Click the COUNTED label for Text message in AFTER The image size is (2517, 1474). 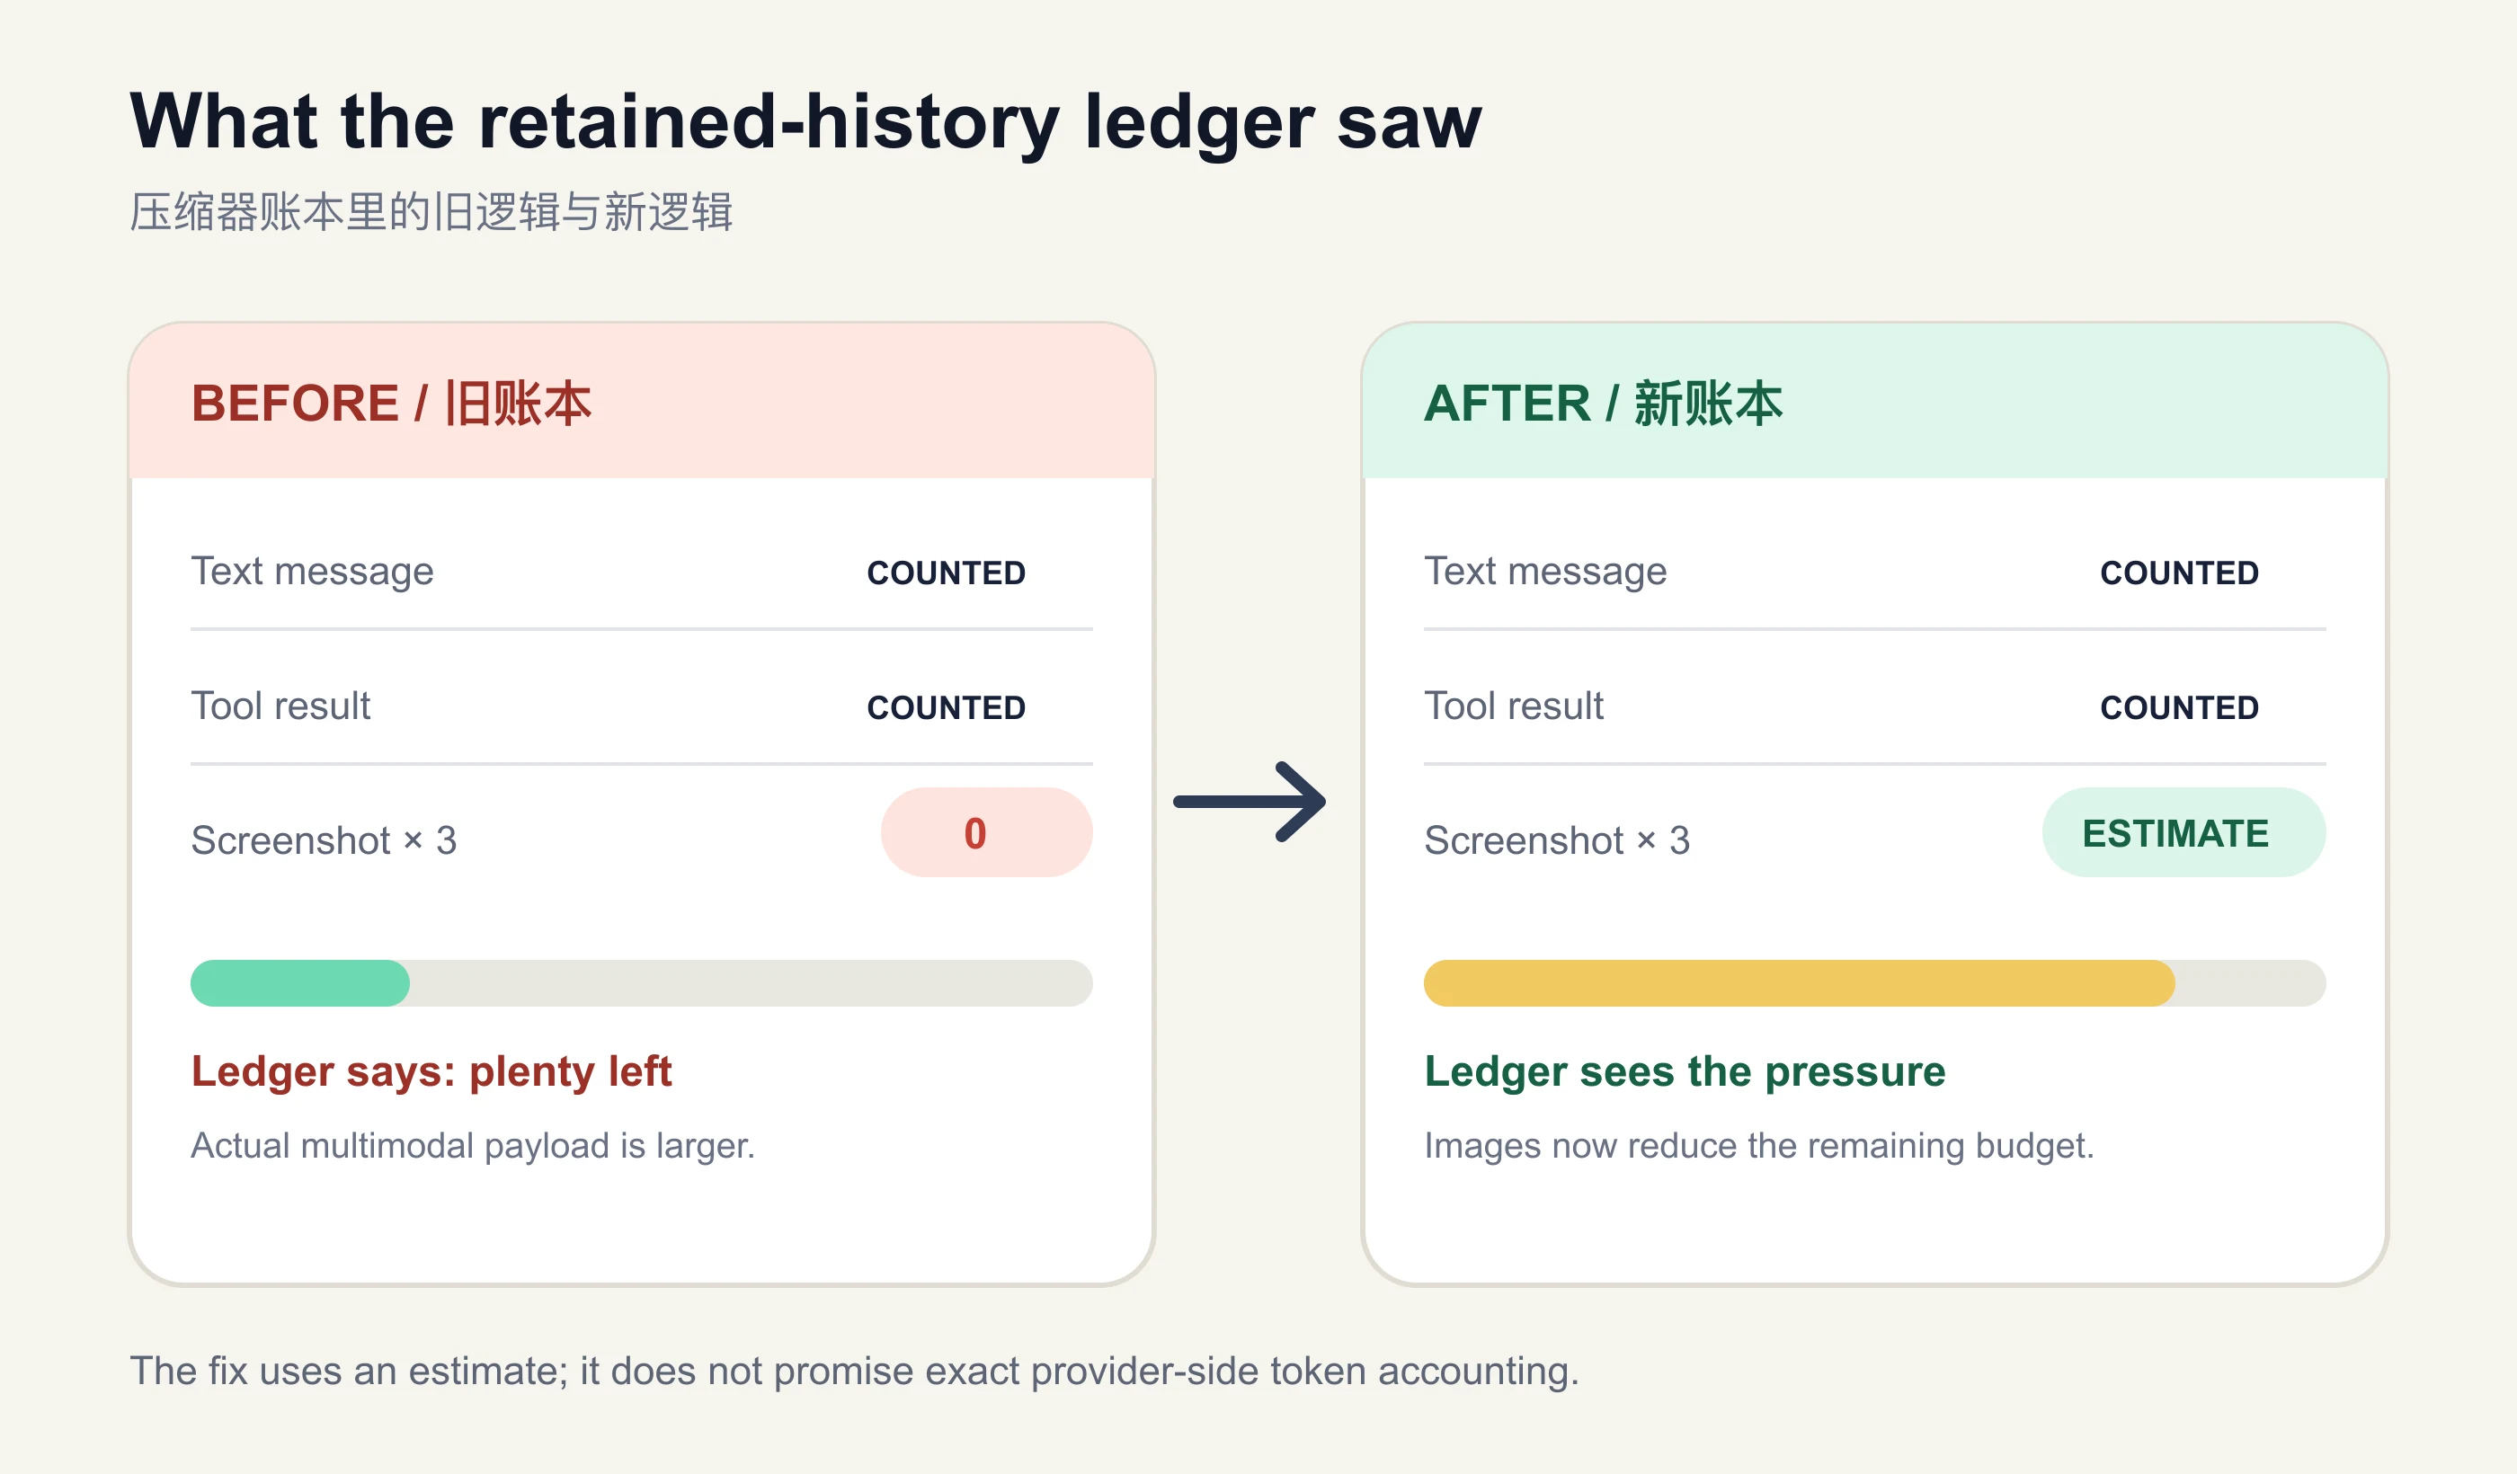pyautogui.click(x=2179, y=573)
